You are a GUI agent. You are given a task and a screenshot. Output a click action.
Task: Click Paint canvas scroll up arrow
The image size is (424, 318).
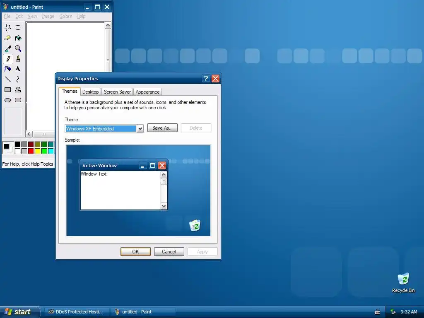[108, 25]
